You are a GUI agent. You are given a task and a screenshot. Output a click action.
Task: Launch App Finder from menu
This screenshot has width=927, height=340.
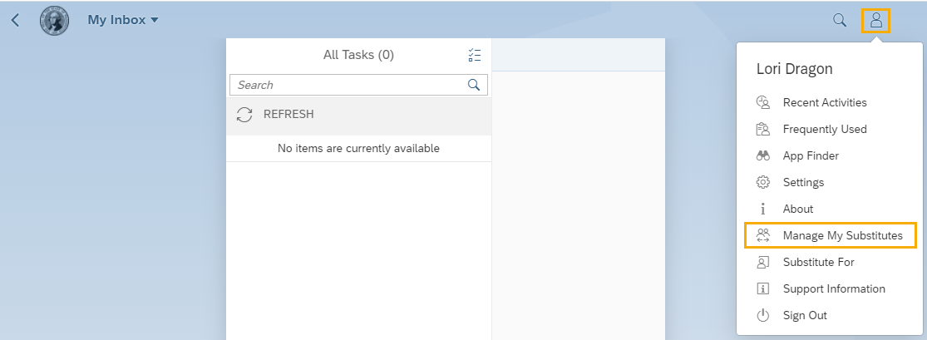coord(810,156)
